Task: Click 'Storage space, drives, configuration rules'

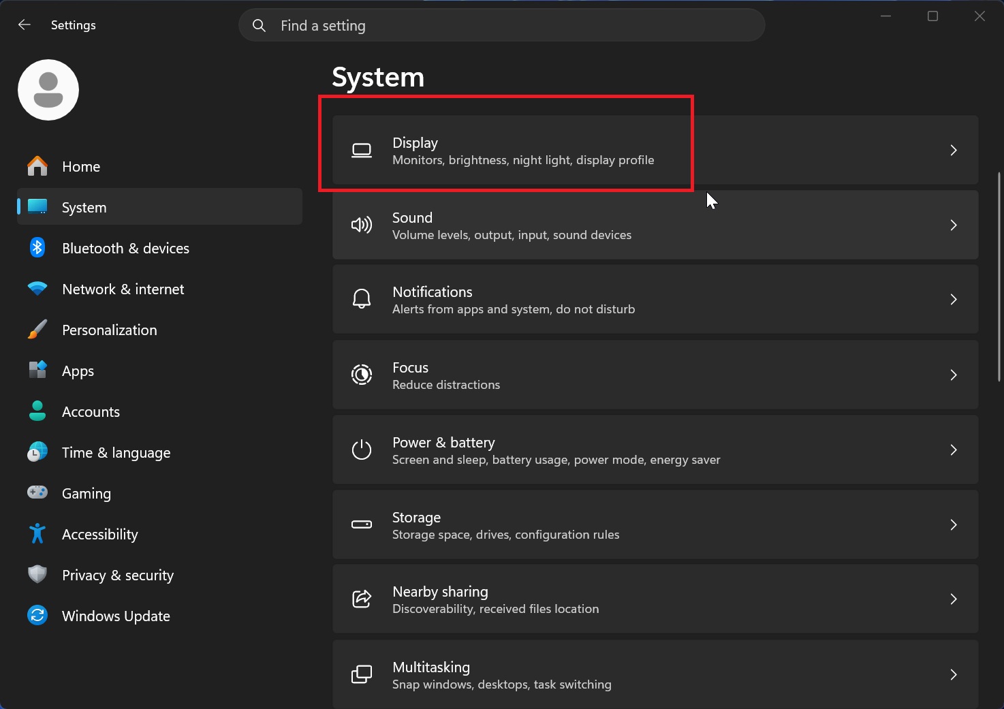Action: (x=505, y=535)
